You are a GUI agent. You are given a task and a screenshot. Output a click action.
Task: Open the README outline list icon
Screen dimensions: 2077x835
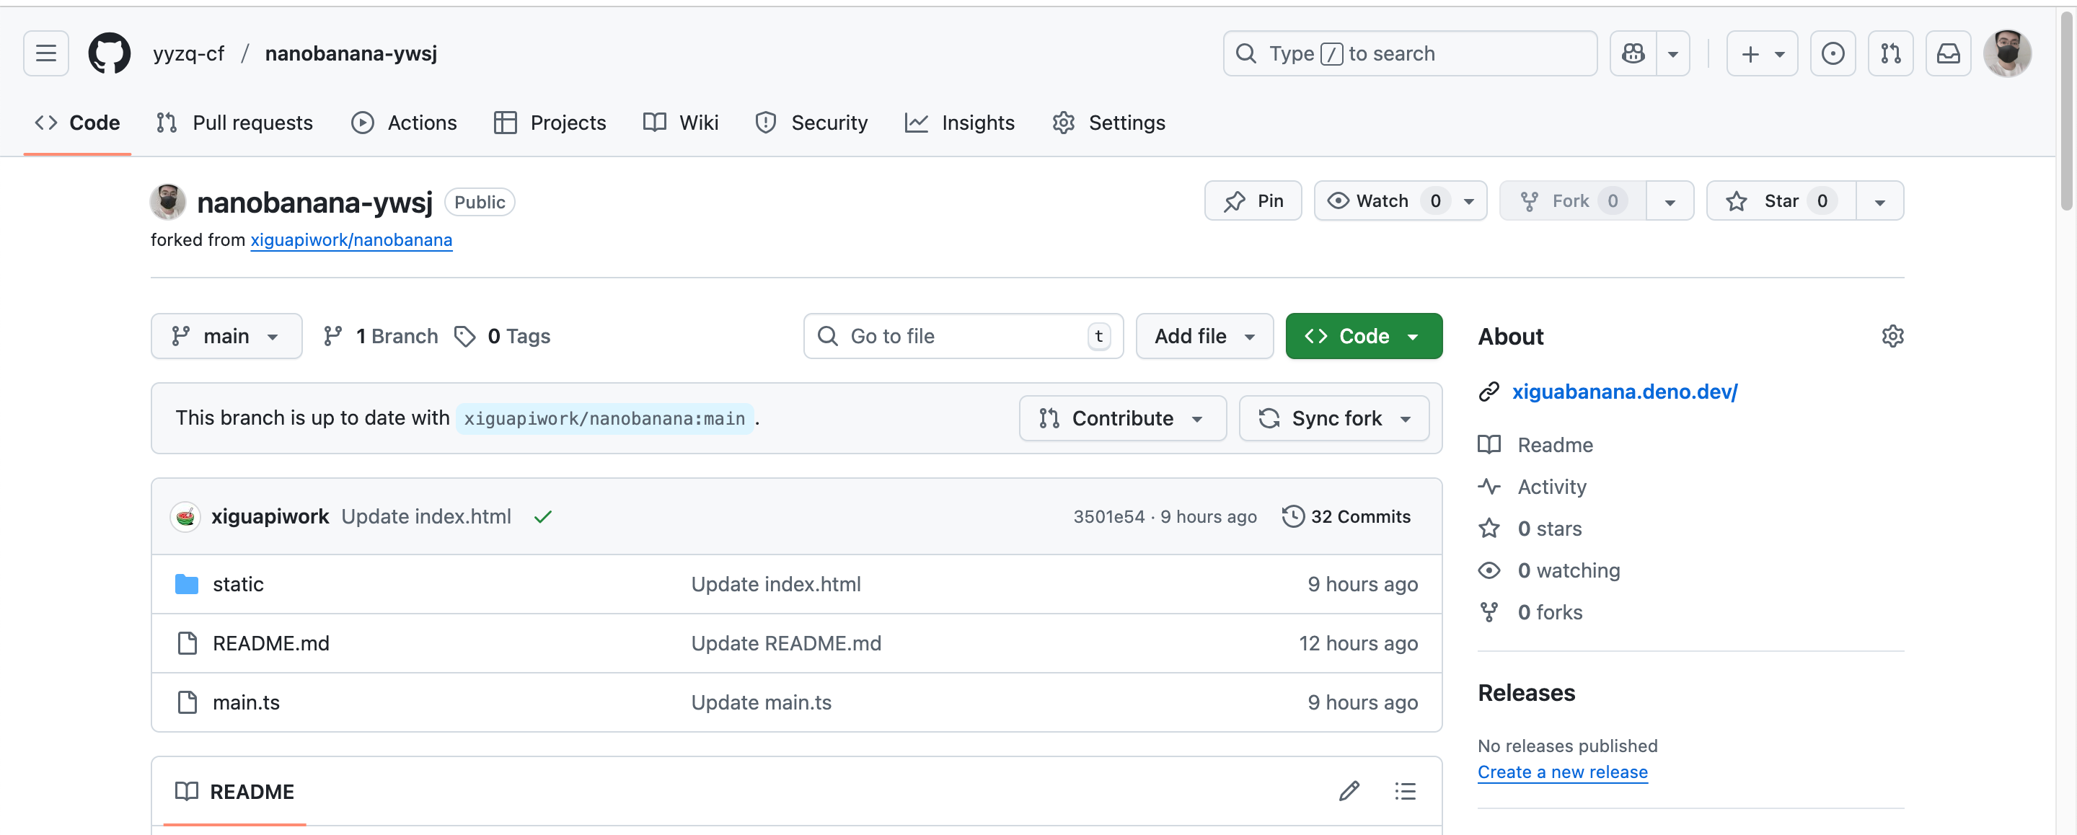click(x=1405, y=791)
